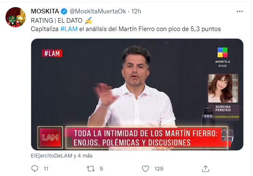Viewport: 253px width, 176px height.
Task: Click the tweet text about Martín Fierro
Action: pyautogui.click(x=126, y=29)
